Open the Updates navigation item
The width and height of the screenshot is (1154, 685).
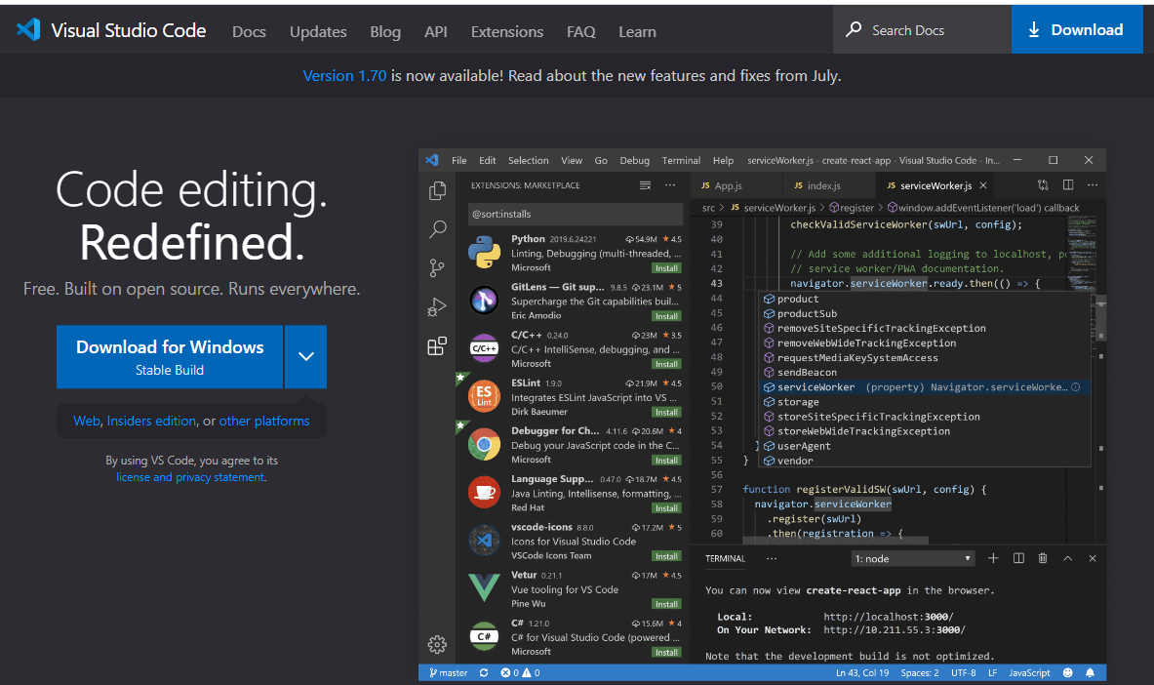[318, 31]
